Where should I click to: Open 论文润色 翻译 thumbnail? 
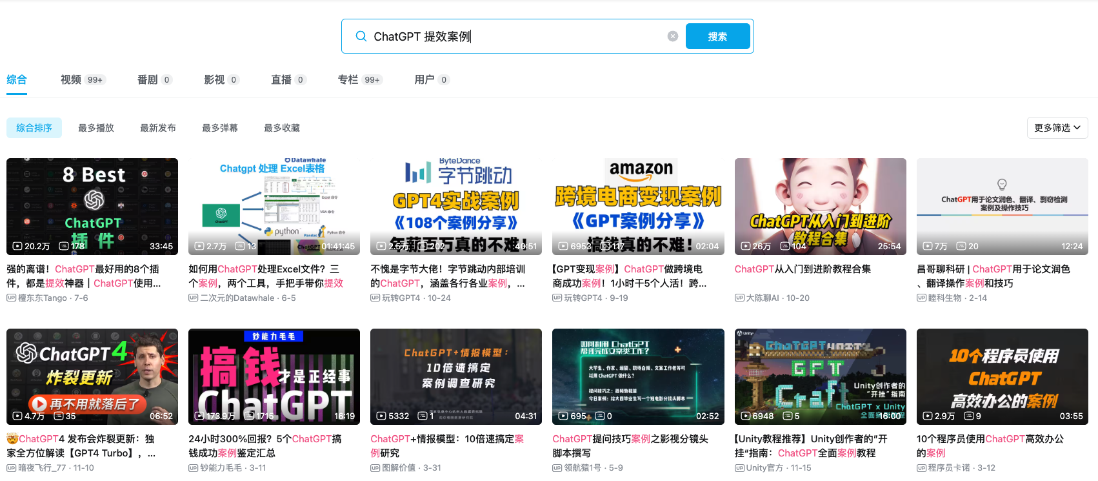pyautogui.click(x=1003, y=207)
